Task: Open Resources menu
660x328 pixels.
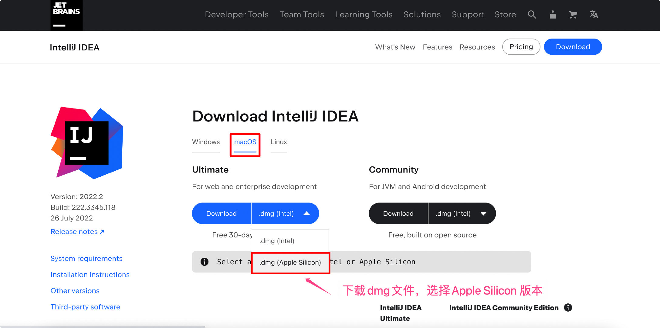Action: [x=477, y=47]
